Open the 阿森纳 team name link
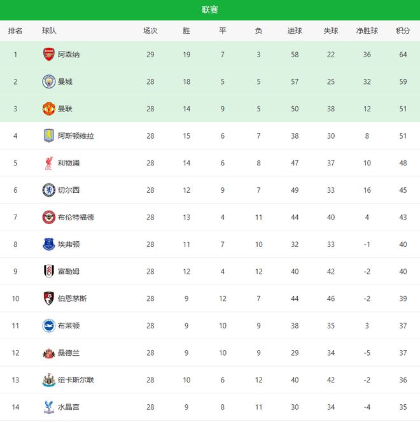The image size is (420, 422). coord(69,55)
